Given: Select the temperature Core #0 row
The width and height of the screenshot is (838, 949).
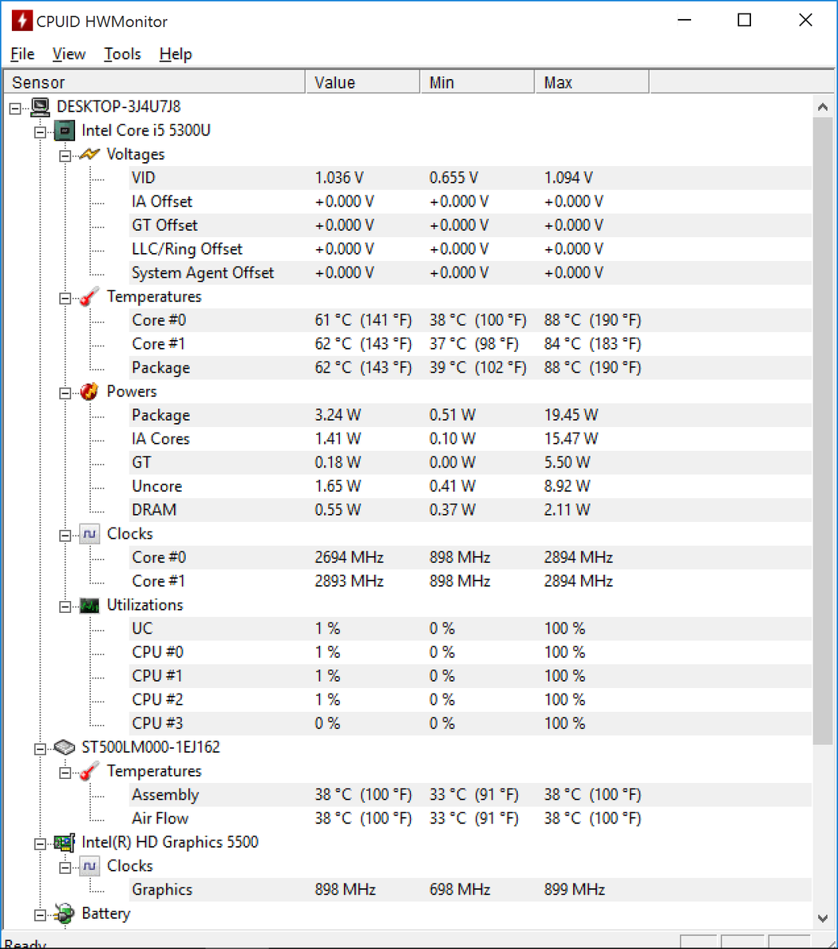Looking at the screenshot, I should point(471,320).
